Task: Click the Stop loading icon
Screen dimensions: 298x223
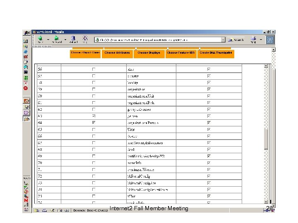Action: click(x=85, y=38)
